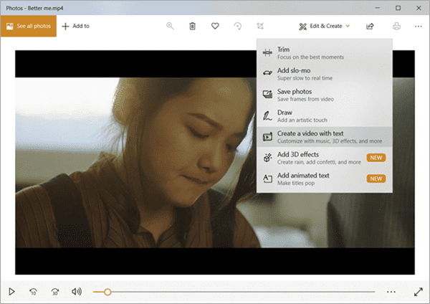Choose Draw from Edit & Create menu
The image size is (430, 304).
coord(325,116)
